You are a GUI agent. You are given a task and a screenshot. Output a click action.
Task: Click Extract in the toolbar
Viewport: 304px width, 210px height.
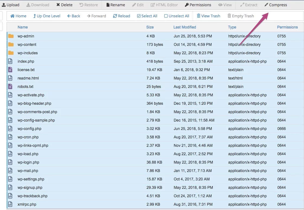[x=249, y=5]
